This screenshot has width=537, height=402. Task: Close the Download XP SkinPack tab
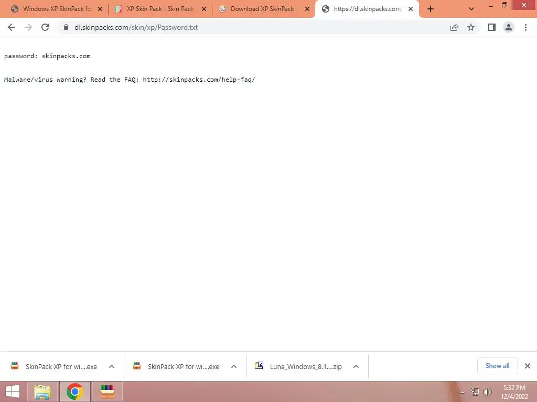(307, 9)
